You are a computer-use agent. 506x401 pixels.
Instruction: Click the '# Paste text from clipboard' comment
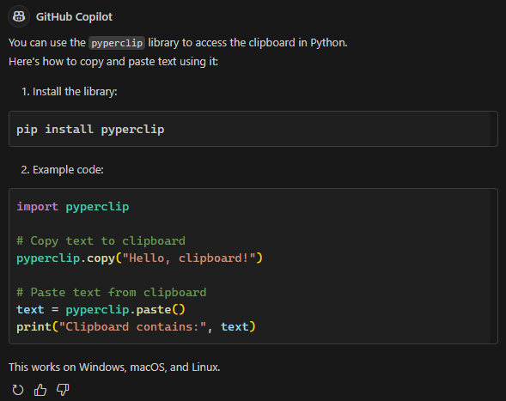click(x=112, y=293)
